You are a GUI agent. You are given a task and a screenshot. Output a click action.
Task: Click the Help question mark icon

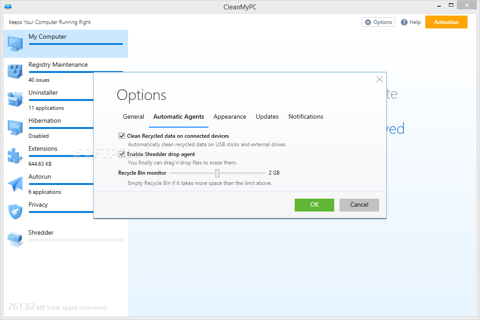[404, 22]
